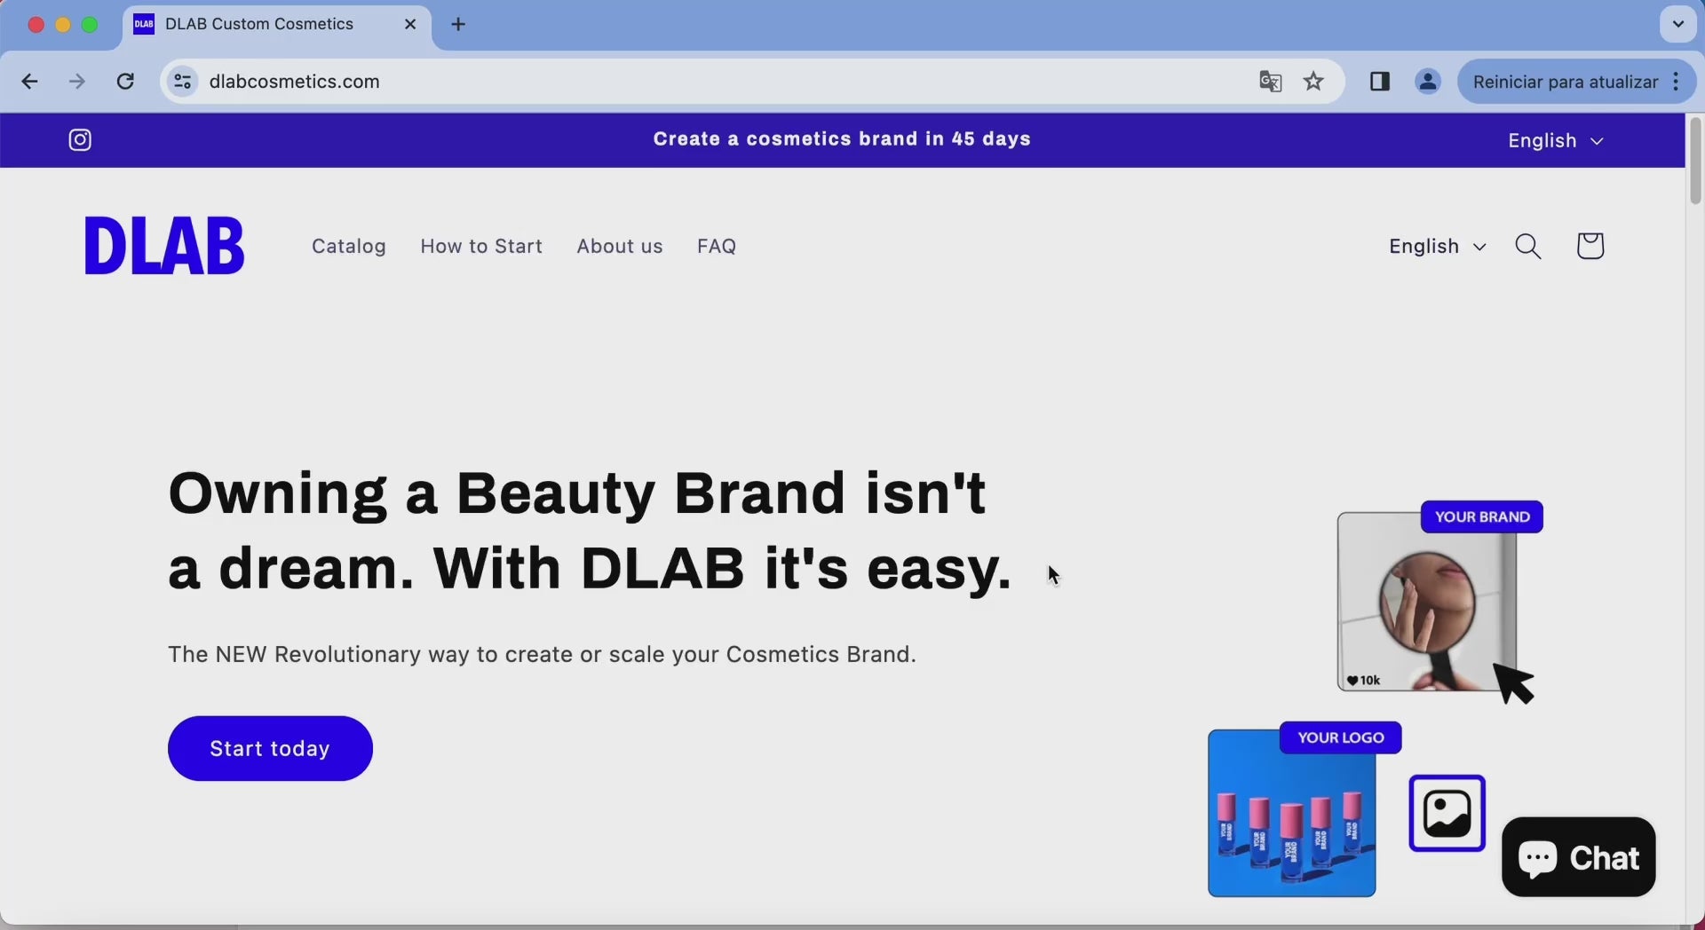Expand the tab search dropdown arrow

(1677, 24)
